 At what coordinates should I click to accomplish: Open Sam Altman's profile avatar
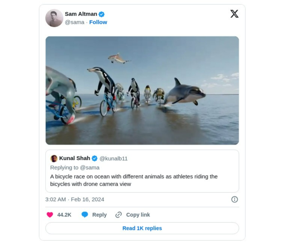click(x=54, y=18)
